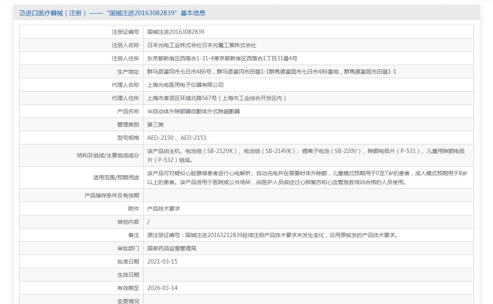Screen dimensions: 493x304
Task: Click the label 注册人名称
Action: pos(125,45)
